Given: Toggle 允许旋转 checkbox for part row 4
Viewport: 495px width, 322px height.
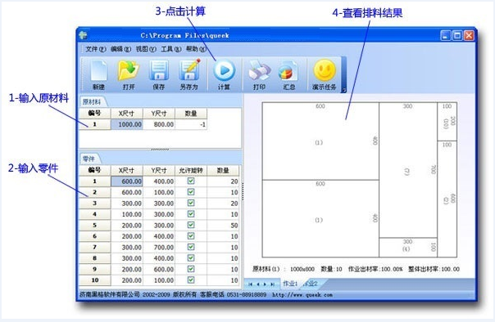Looking at the screenshot, I should [x=191, y=214].
